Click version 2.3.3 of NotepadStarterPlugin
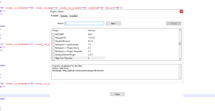The height and width of the screenshot is (111, 215). pyautogui.click(x=90, y=55)
